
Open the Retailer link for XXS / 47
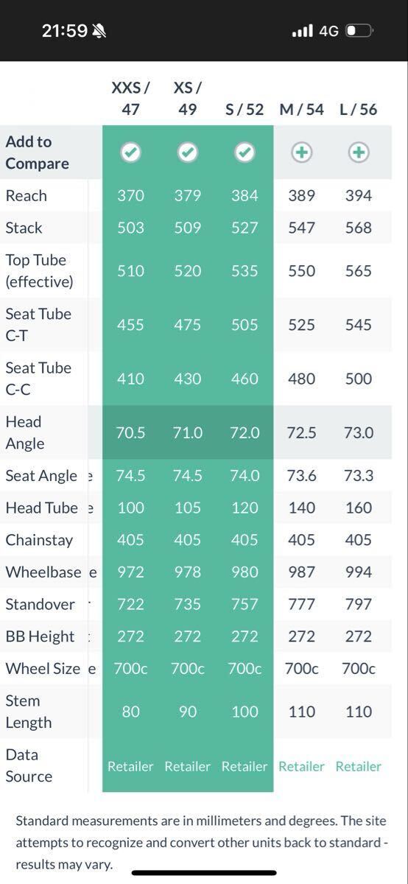coord(130,766)
